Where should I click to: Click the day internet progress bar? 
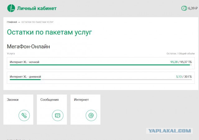tap(101, 79)
